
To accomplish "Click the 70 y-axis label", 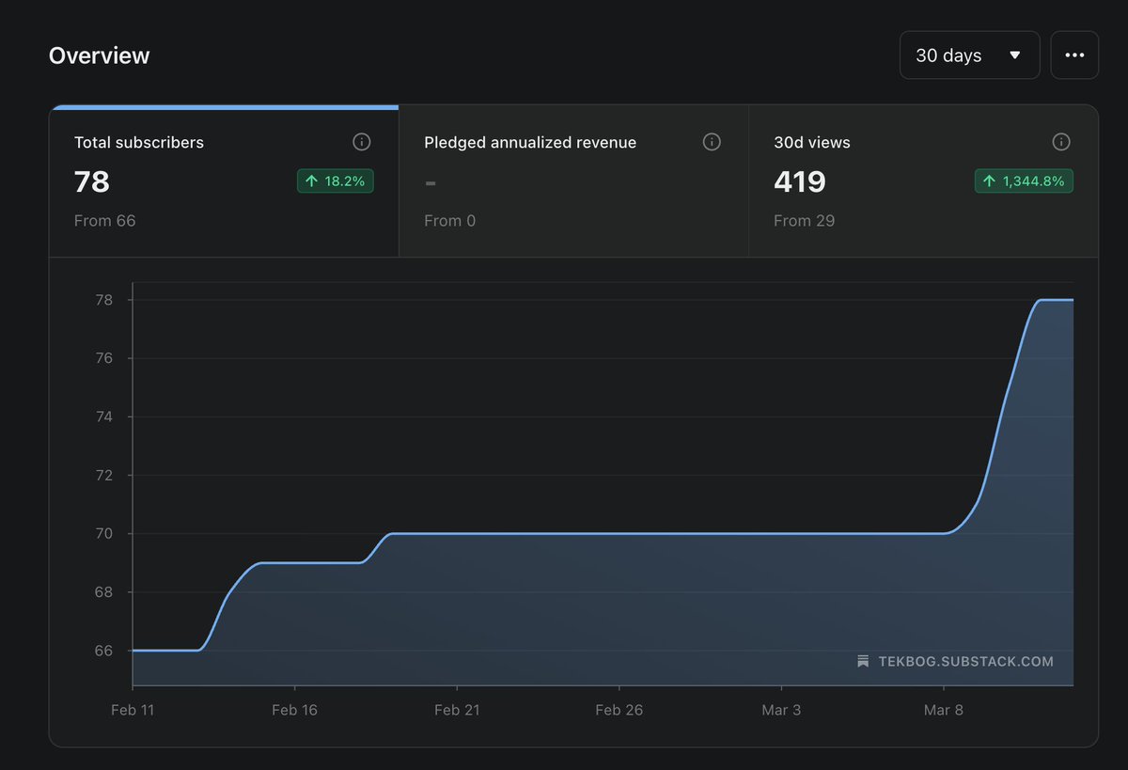I will 103,533.
